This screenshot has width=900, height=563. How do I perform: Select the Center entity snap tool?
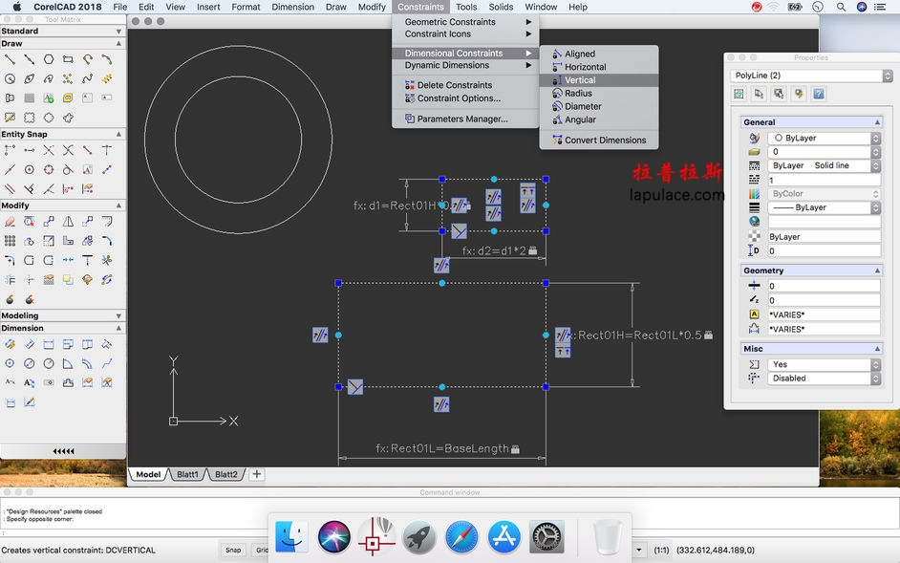tap(30, 168)
